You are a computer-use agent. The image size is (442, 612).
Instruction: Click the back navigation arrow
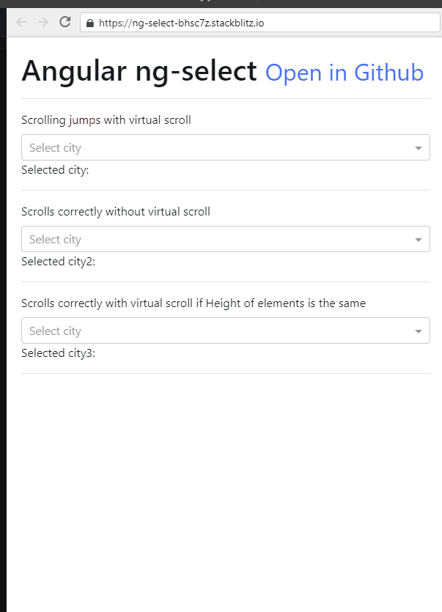click(22, 22)
